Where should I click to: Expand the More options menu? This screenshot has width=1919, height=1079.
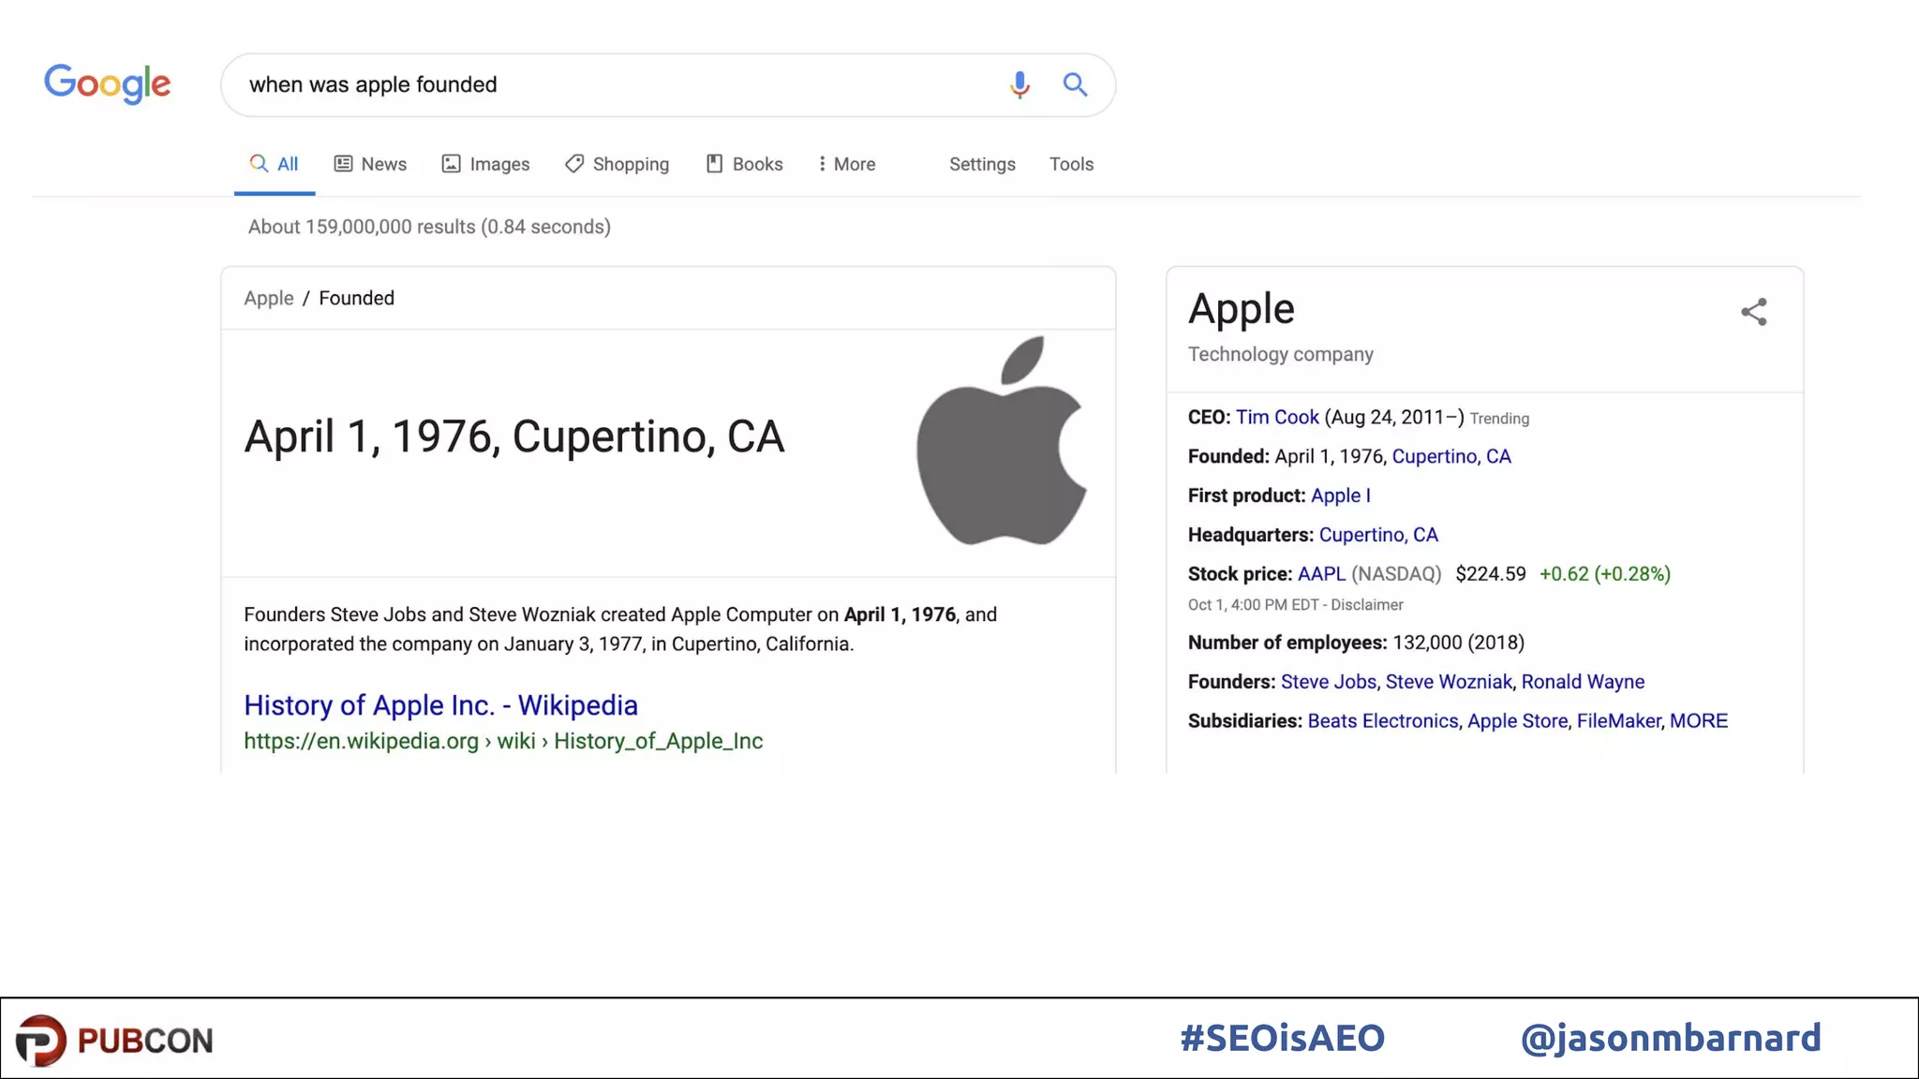847,164
